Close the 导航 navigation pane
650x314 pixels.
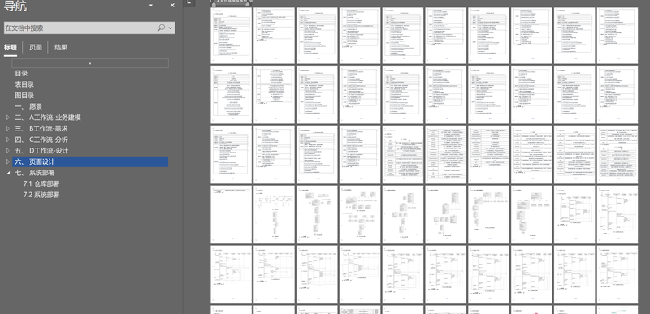(x=172, y=6)
